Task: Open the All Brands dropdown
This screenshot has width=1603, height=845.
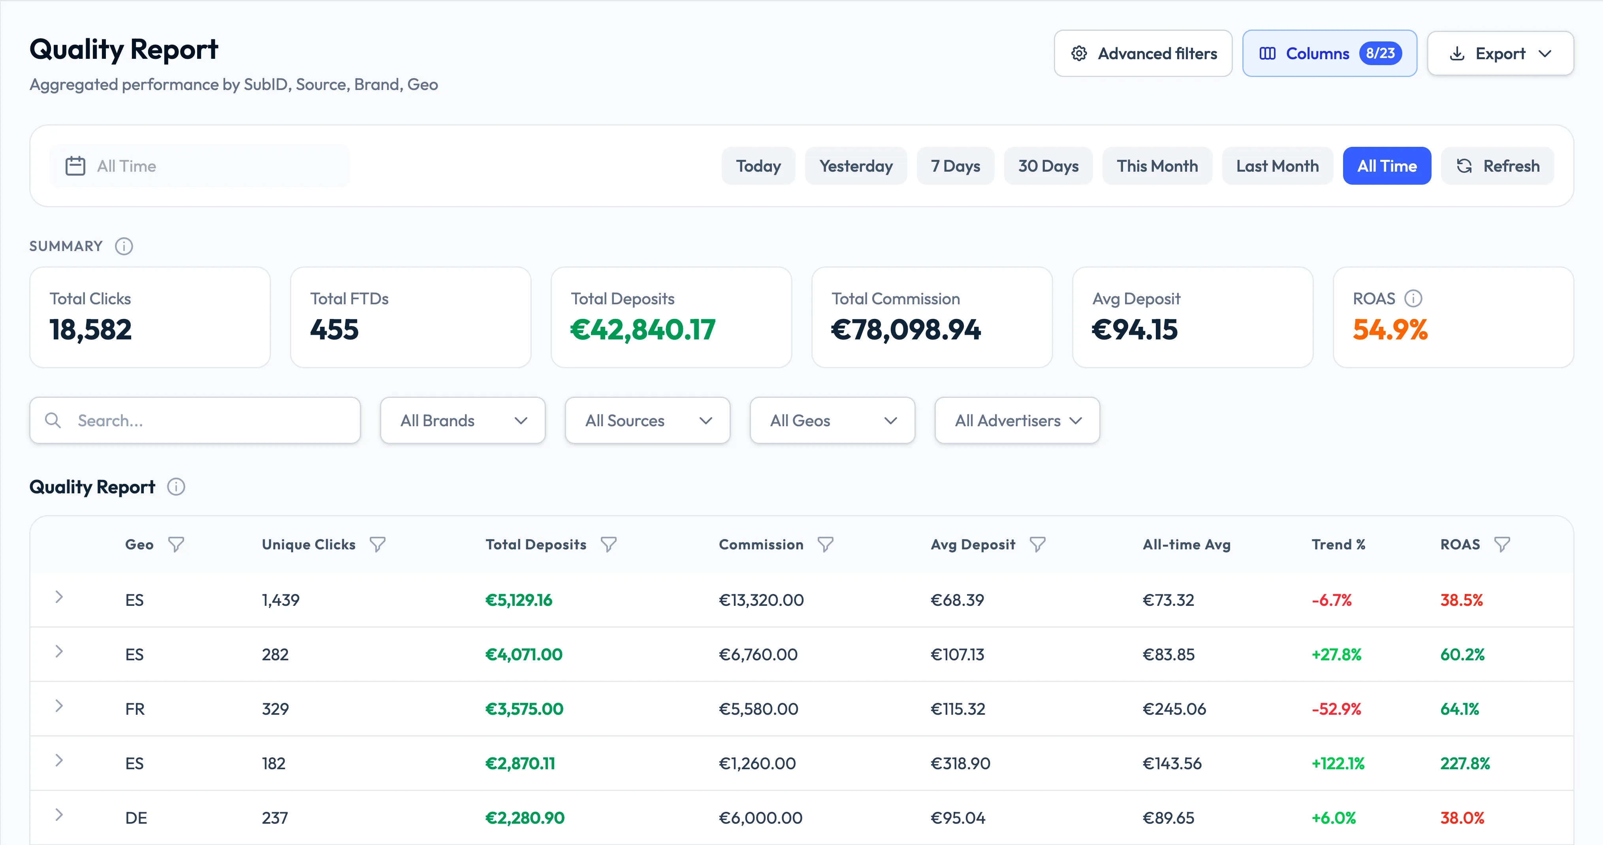Action: (x=463, y=420)
